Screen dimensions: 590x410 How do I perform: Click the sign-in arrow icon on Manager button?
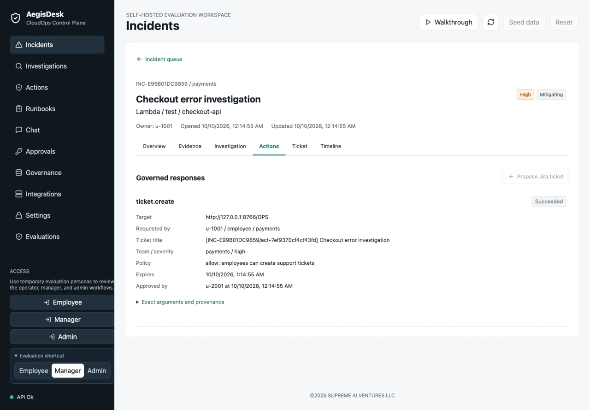tap(48, 320)
